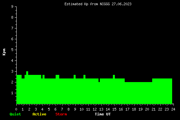Click hour 21 on the time axis
The height and width of the screenshot is (120, 180).
tap(153, 109)
